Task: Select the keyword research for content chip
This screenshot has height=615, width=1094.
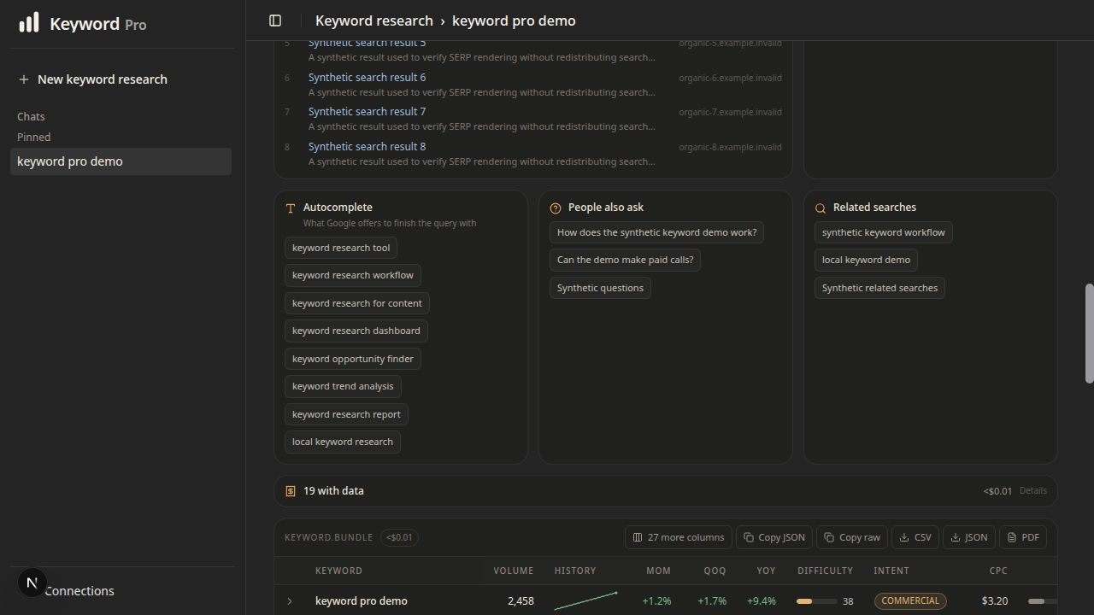Action: pos(357,303)
